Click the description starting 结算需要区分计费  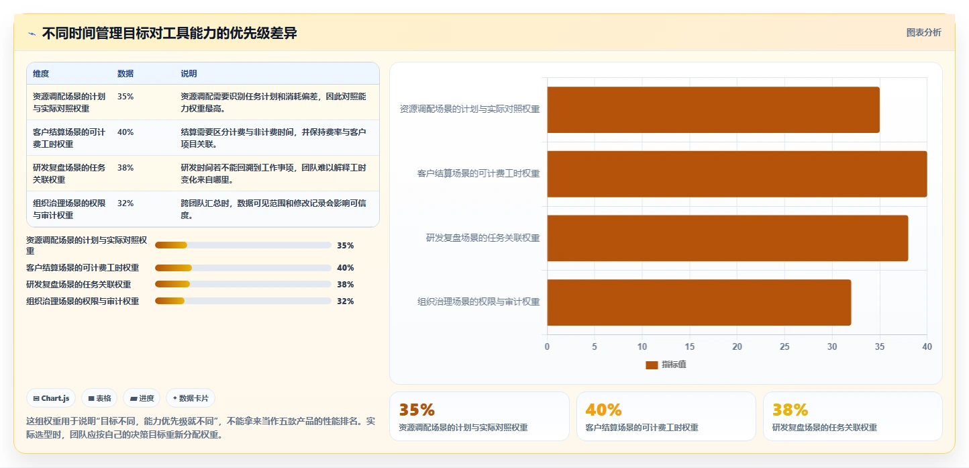click(273, 138)
